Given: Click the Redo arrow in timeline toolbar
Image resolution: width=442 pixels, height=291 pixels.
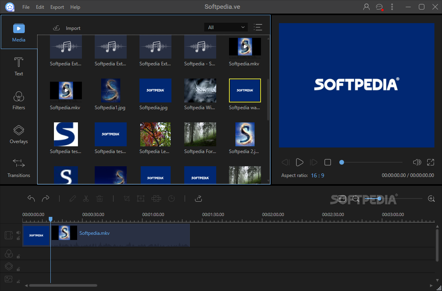Looking at the screenshot, I should click(46, 199).
